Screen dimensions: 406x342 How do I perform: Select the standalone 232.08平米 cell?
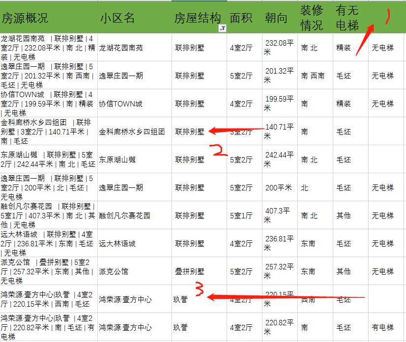280,47
